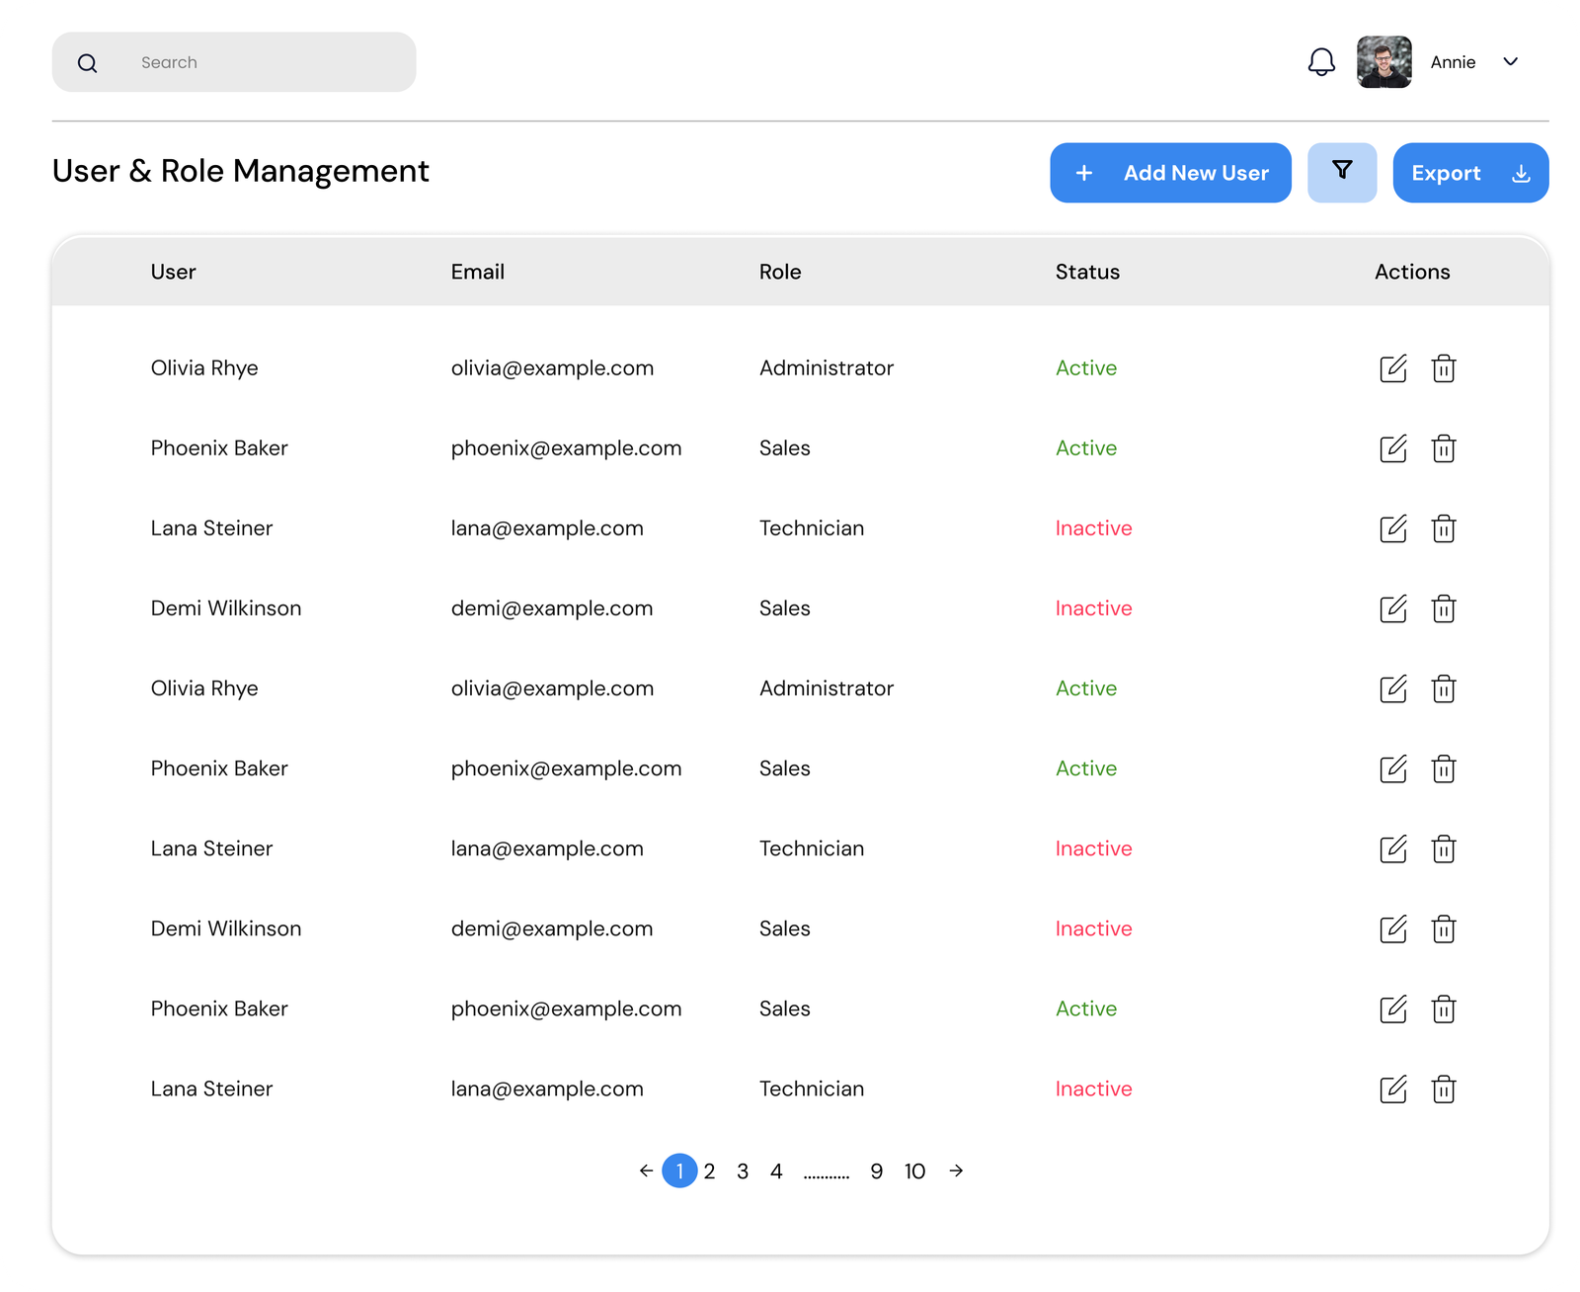Click the Actions column header
The image size is (1580, 1292).
pyautogui.click(x=1412, y=272)
